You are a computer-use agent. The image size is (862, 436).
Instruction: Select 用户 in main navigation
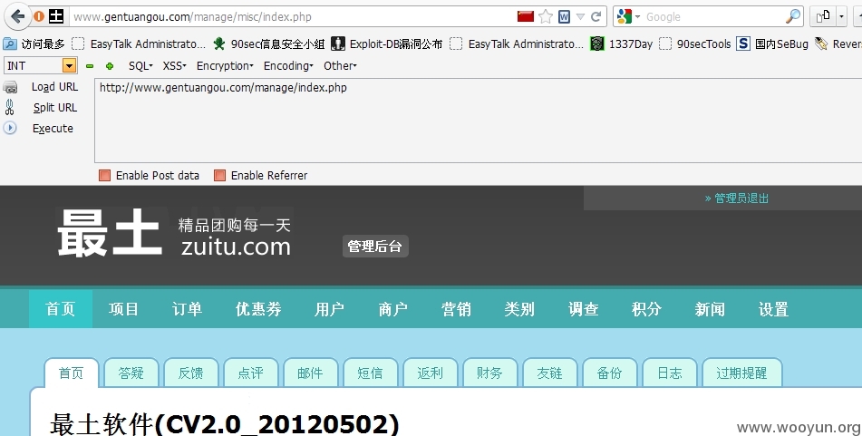tap(329, 309)
